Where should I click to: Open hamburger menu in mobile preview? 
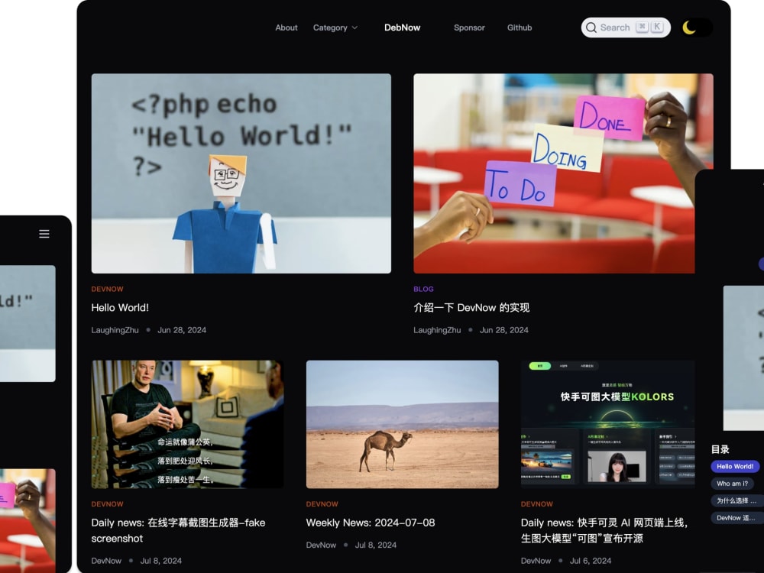click(44, 234)
